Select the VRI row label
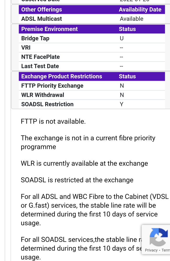This screenshot has height=261, width=170. point(26,48)
